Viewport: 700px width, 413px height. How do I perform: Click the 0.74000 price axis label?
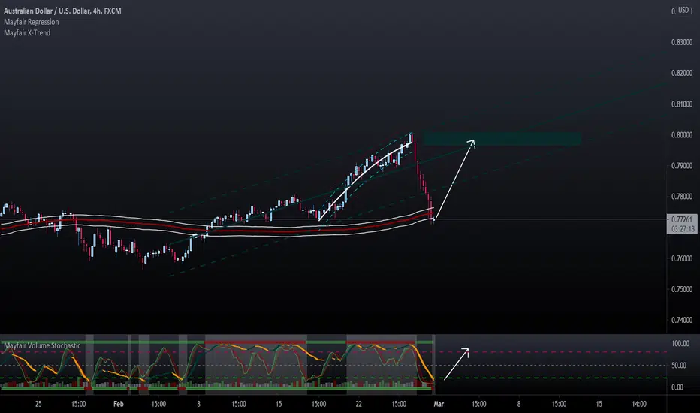(682, 320)
